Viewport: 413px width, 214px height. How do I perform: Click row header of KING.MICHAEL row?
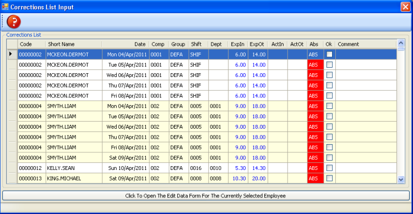click(x=12, y=178)
